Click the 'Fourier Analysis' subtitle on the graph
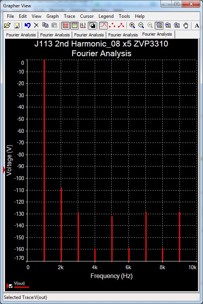Screen dimensions: 203x304 tap(101, 53)
